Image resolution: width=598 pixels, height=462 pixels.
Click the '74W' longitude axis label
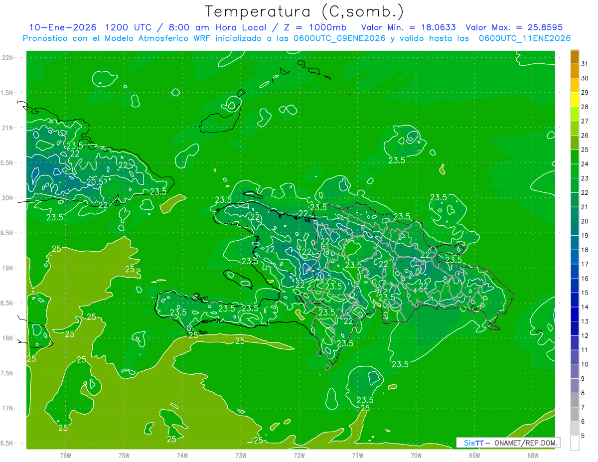pos(182,456)
